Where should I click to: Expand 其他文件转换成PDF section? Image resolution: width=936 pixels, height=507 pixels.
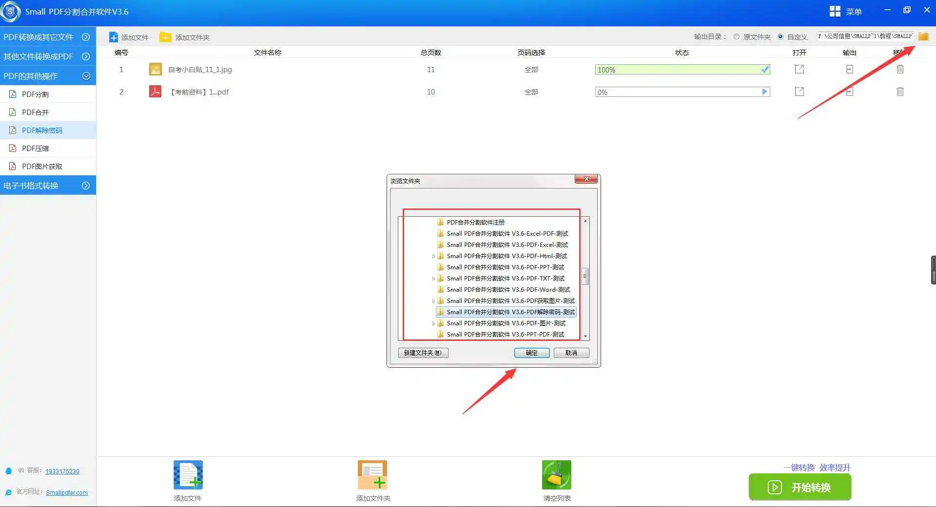86,56
